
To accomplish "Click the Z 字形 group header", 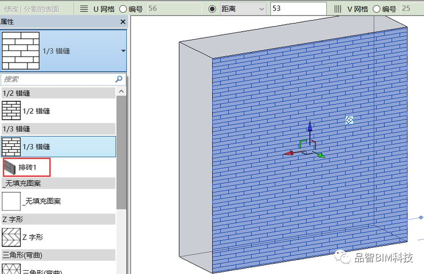I will (58, 219).
